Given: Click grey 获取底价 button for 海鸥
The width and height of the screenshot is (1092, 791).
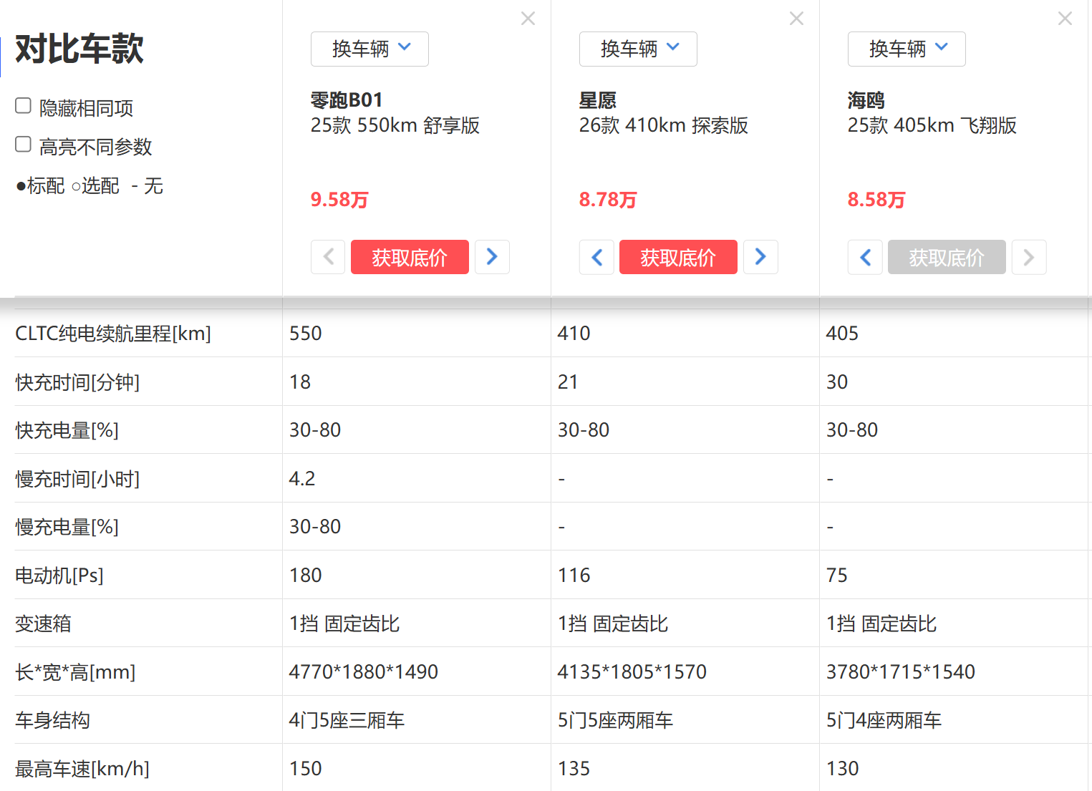Looking at the screenshot, I should (947, 257).
